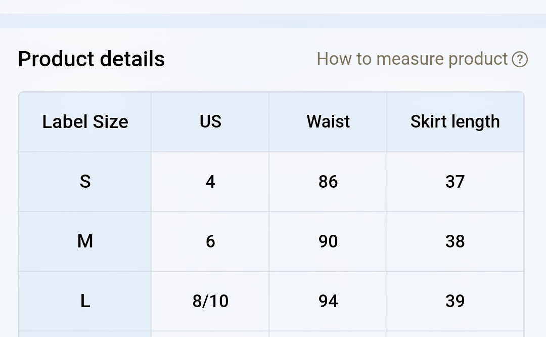This screenshot has width=546, height=337.
Task: Click the skirt length 38 cell
Action: point(455,241)
